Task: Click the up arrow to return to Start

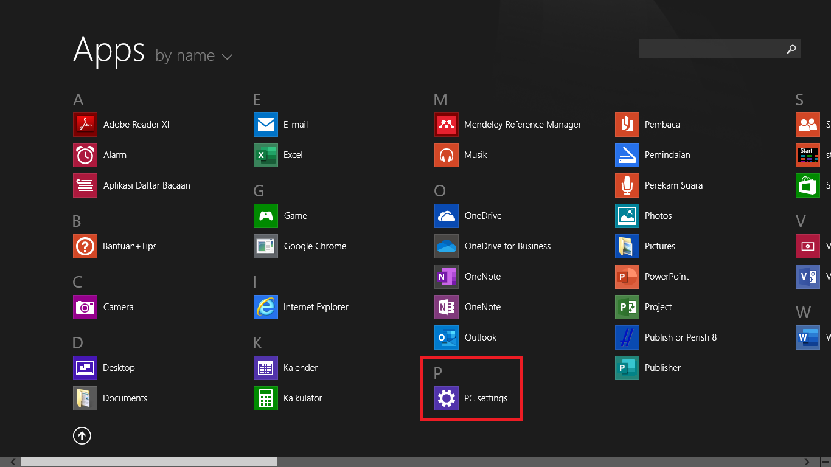Action: click(x=82, y=435)
